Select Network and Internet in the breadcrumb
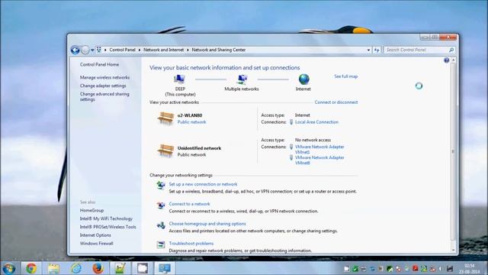This screenshot has width=488, height=275. coord(163,50)
